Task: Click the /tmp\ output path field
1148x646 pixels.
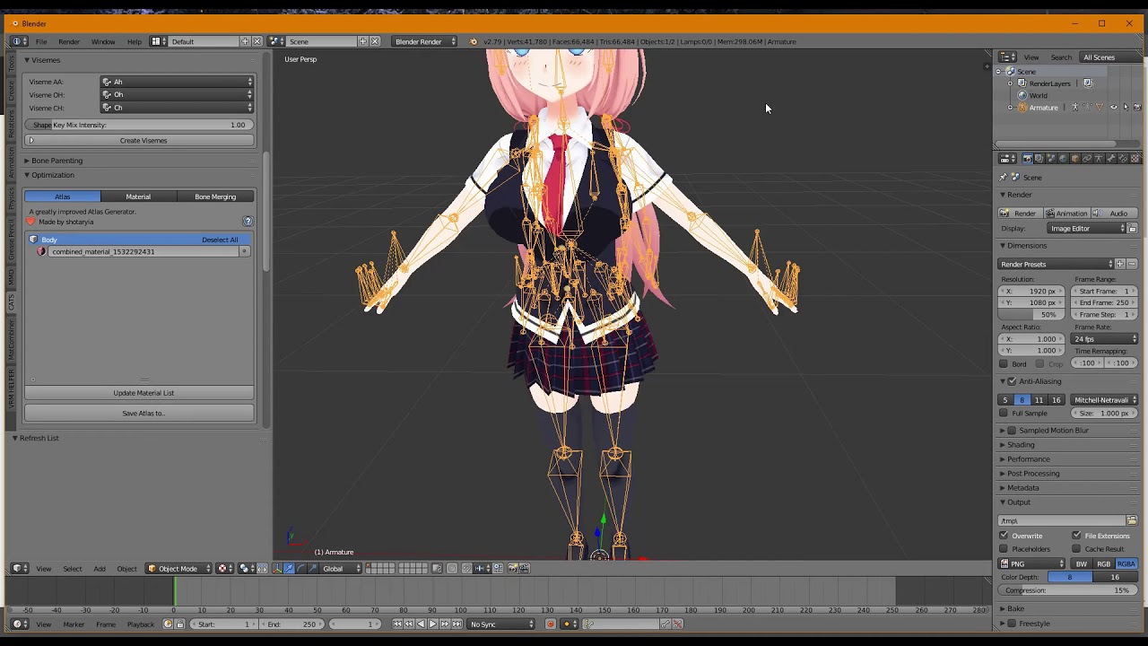Action: click(x=1062, y=520)
